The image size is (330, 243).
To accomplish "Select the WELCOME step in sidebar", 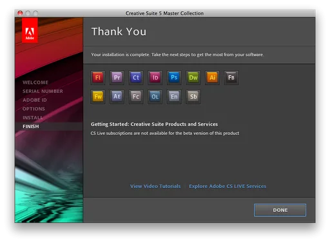I will [x=35, y=83].
